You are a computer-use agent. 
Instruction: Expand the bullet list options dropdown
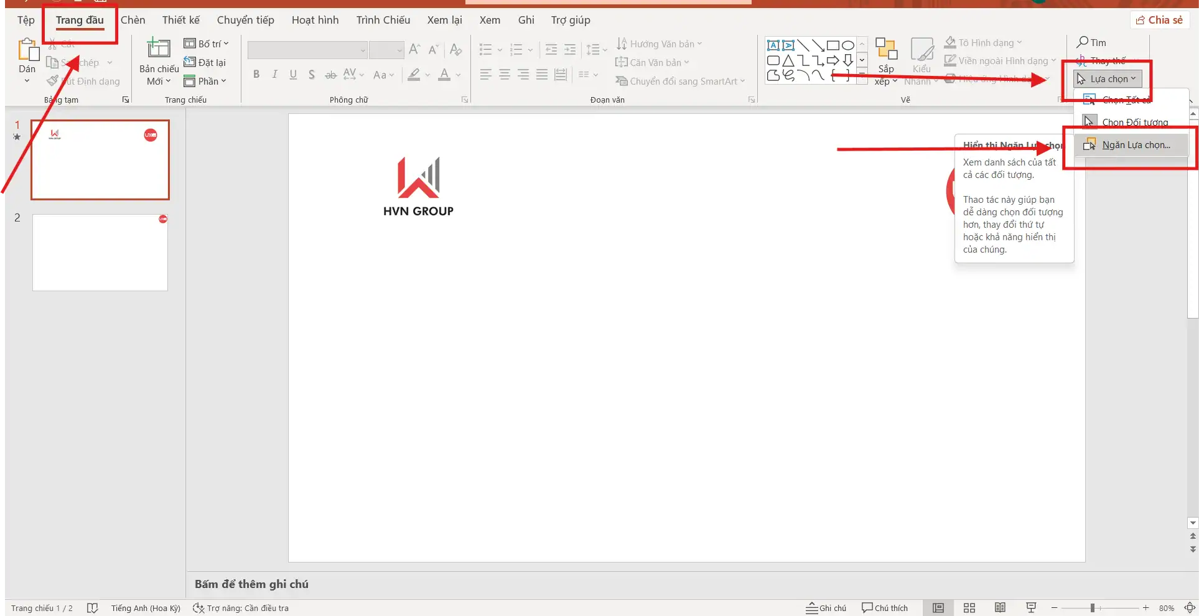point(500,50)
